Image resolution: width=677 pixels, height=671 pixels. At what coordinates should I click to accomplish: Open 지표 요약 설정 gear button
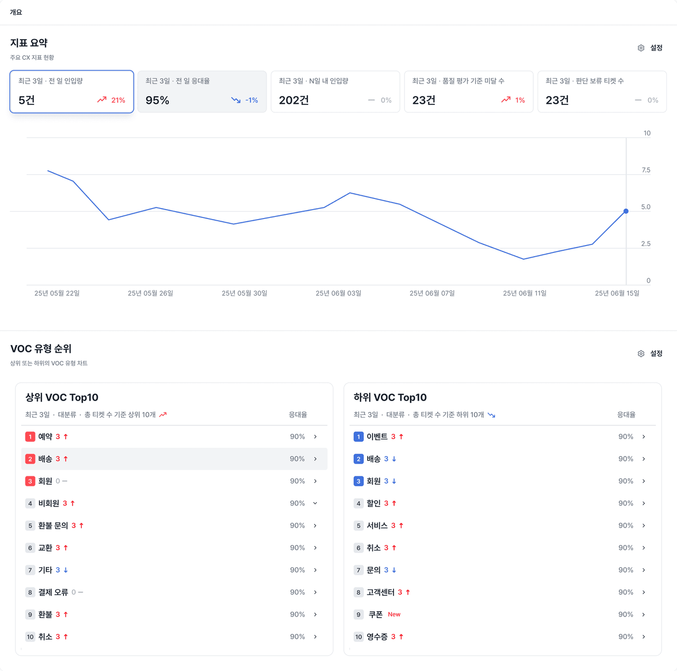tap(650, 48)
